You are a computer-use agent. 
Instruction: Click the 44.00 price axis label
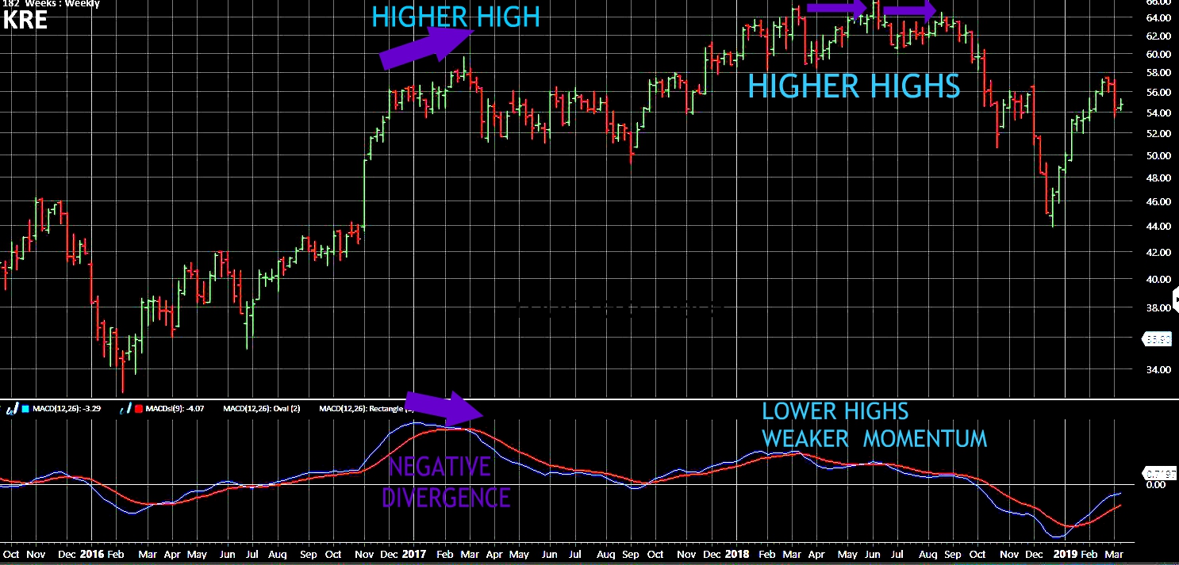tap(1158, 227)
